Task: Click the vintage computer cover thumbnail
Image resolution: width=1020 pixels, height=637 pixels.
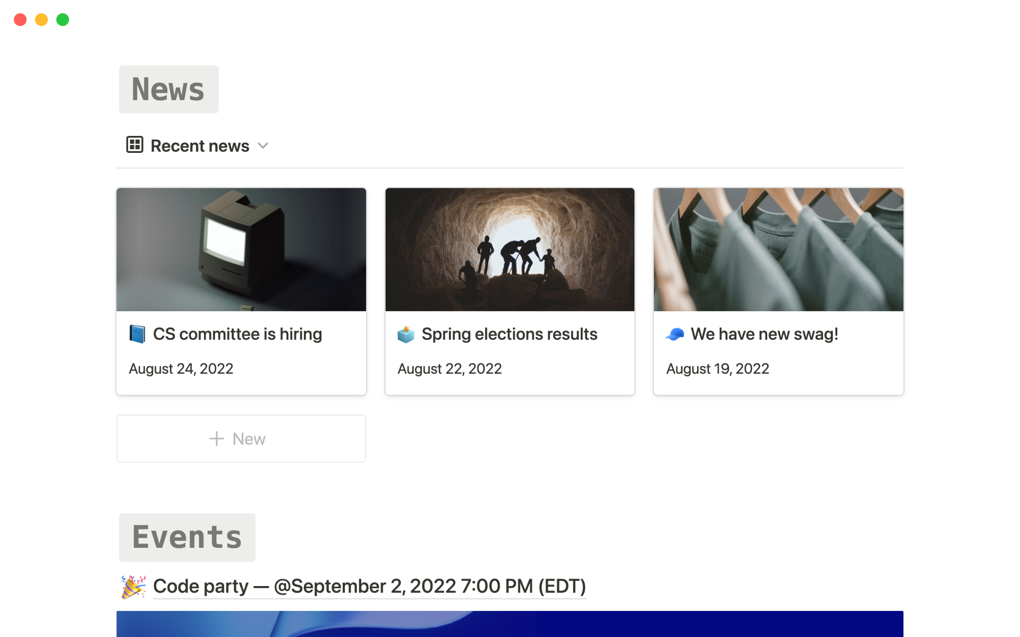Action: click(x=241, y=249)
